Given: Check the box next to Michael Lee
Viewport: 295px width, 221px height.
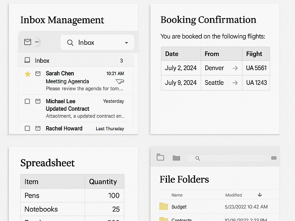Looking at the screenshot, I should 27,101.
